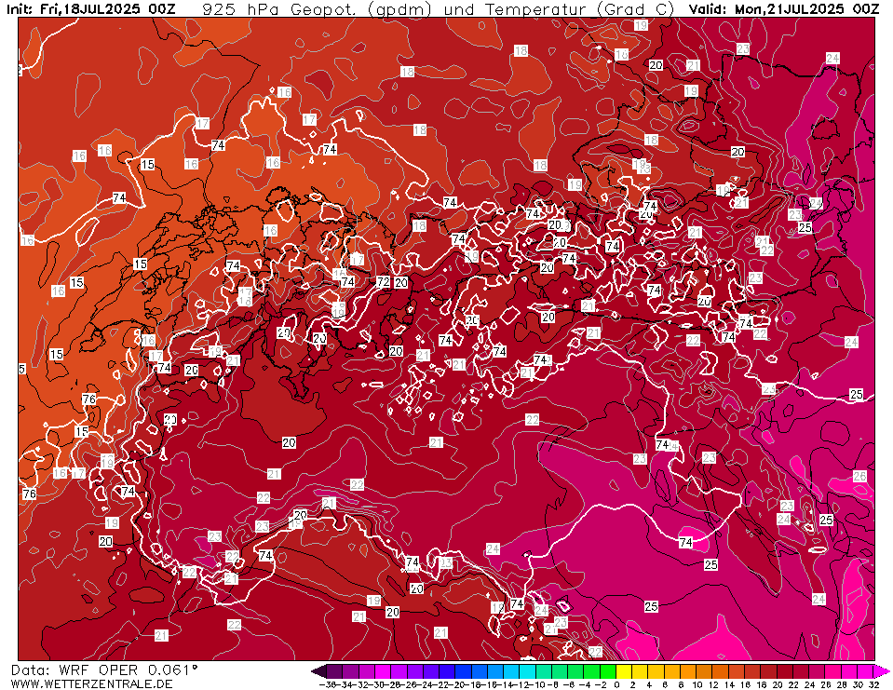893x690 pixels.
Task: Click the '10' label on the color scale
Action: (697, 684)
